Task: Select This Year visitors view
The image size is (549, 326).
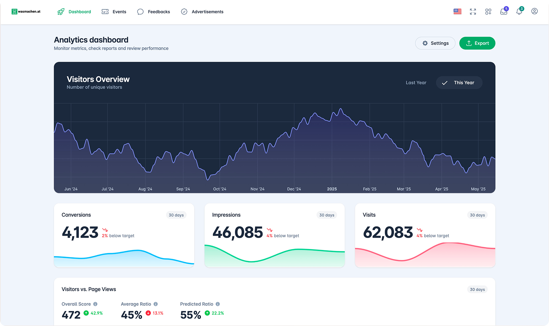Action: 459,83
